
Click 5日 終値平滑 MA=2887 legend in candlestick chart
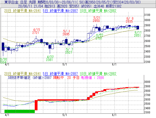pos(60,11)
